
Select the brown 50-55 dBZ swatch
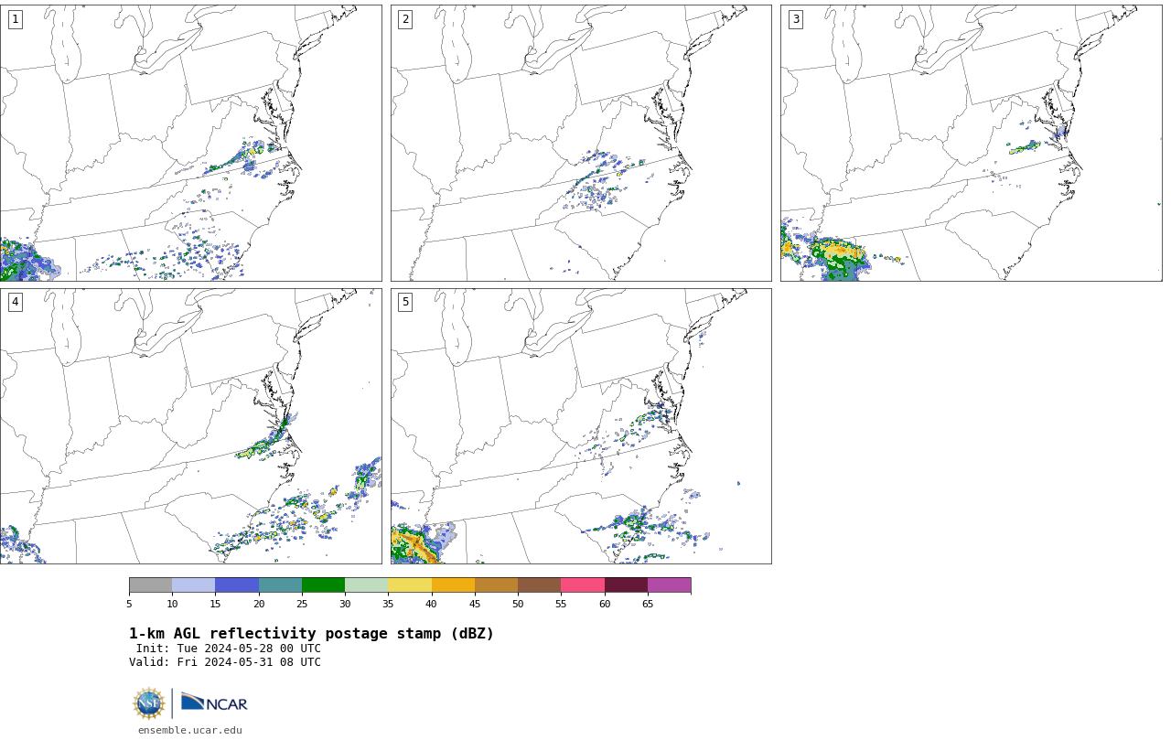539,585
